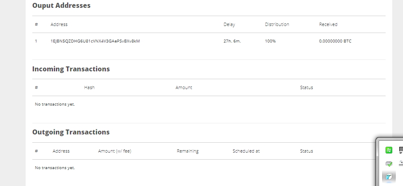
Task: Click the Delay column header
Action: [x=229, y=24]
